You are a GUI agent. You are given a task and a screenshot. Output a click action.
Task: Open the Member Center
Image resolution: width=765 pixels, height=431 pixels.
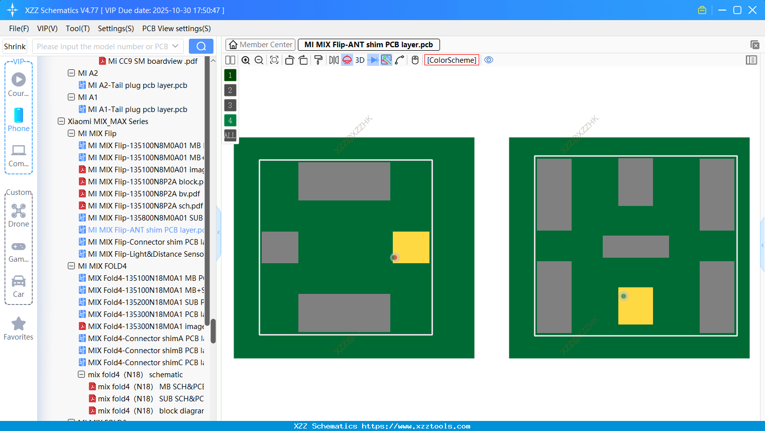tap(261, 45)
